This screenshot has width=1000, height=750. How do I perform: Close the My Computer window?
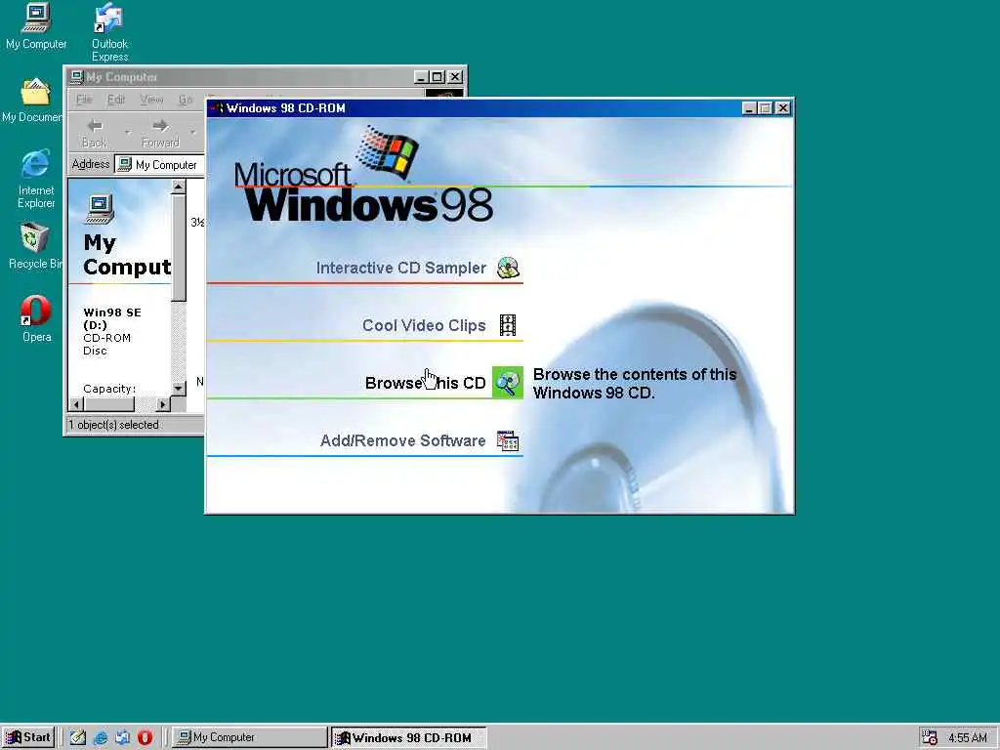[455, 77]
